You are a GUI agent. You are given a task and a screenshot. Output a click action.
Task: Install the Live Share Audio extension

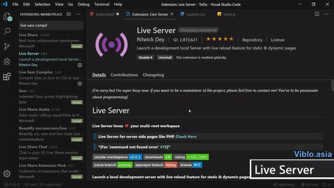coord(77,121)
